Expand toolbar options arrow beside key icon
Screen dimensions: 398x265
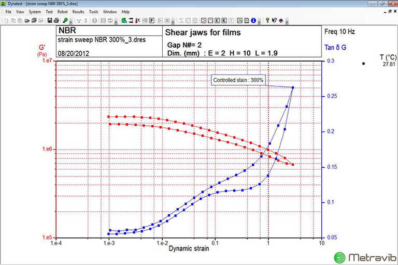(71, 22)
